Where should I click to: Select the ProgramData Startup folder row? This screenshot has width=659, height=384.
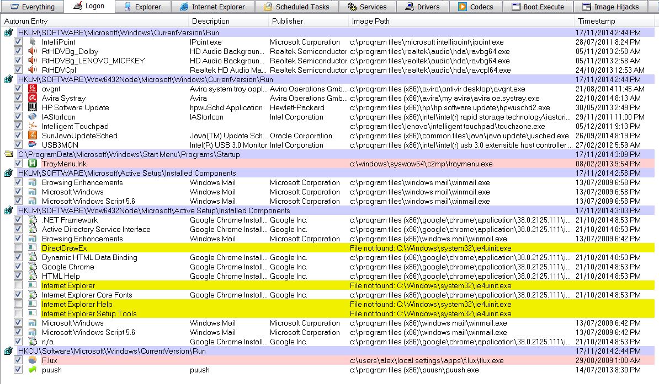point(129,154)
